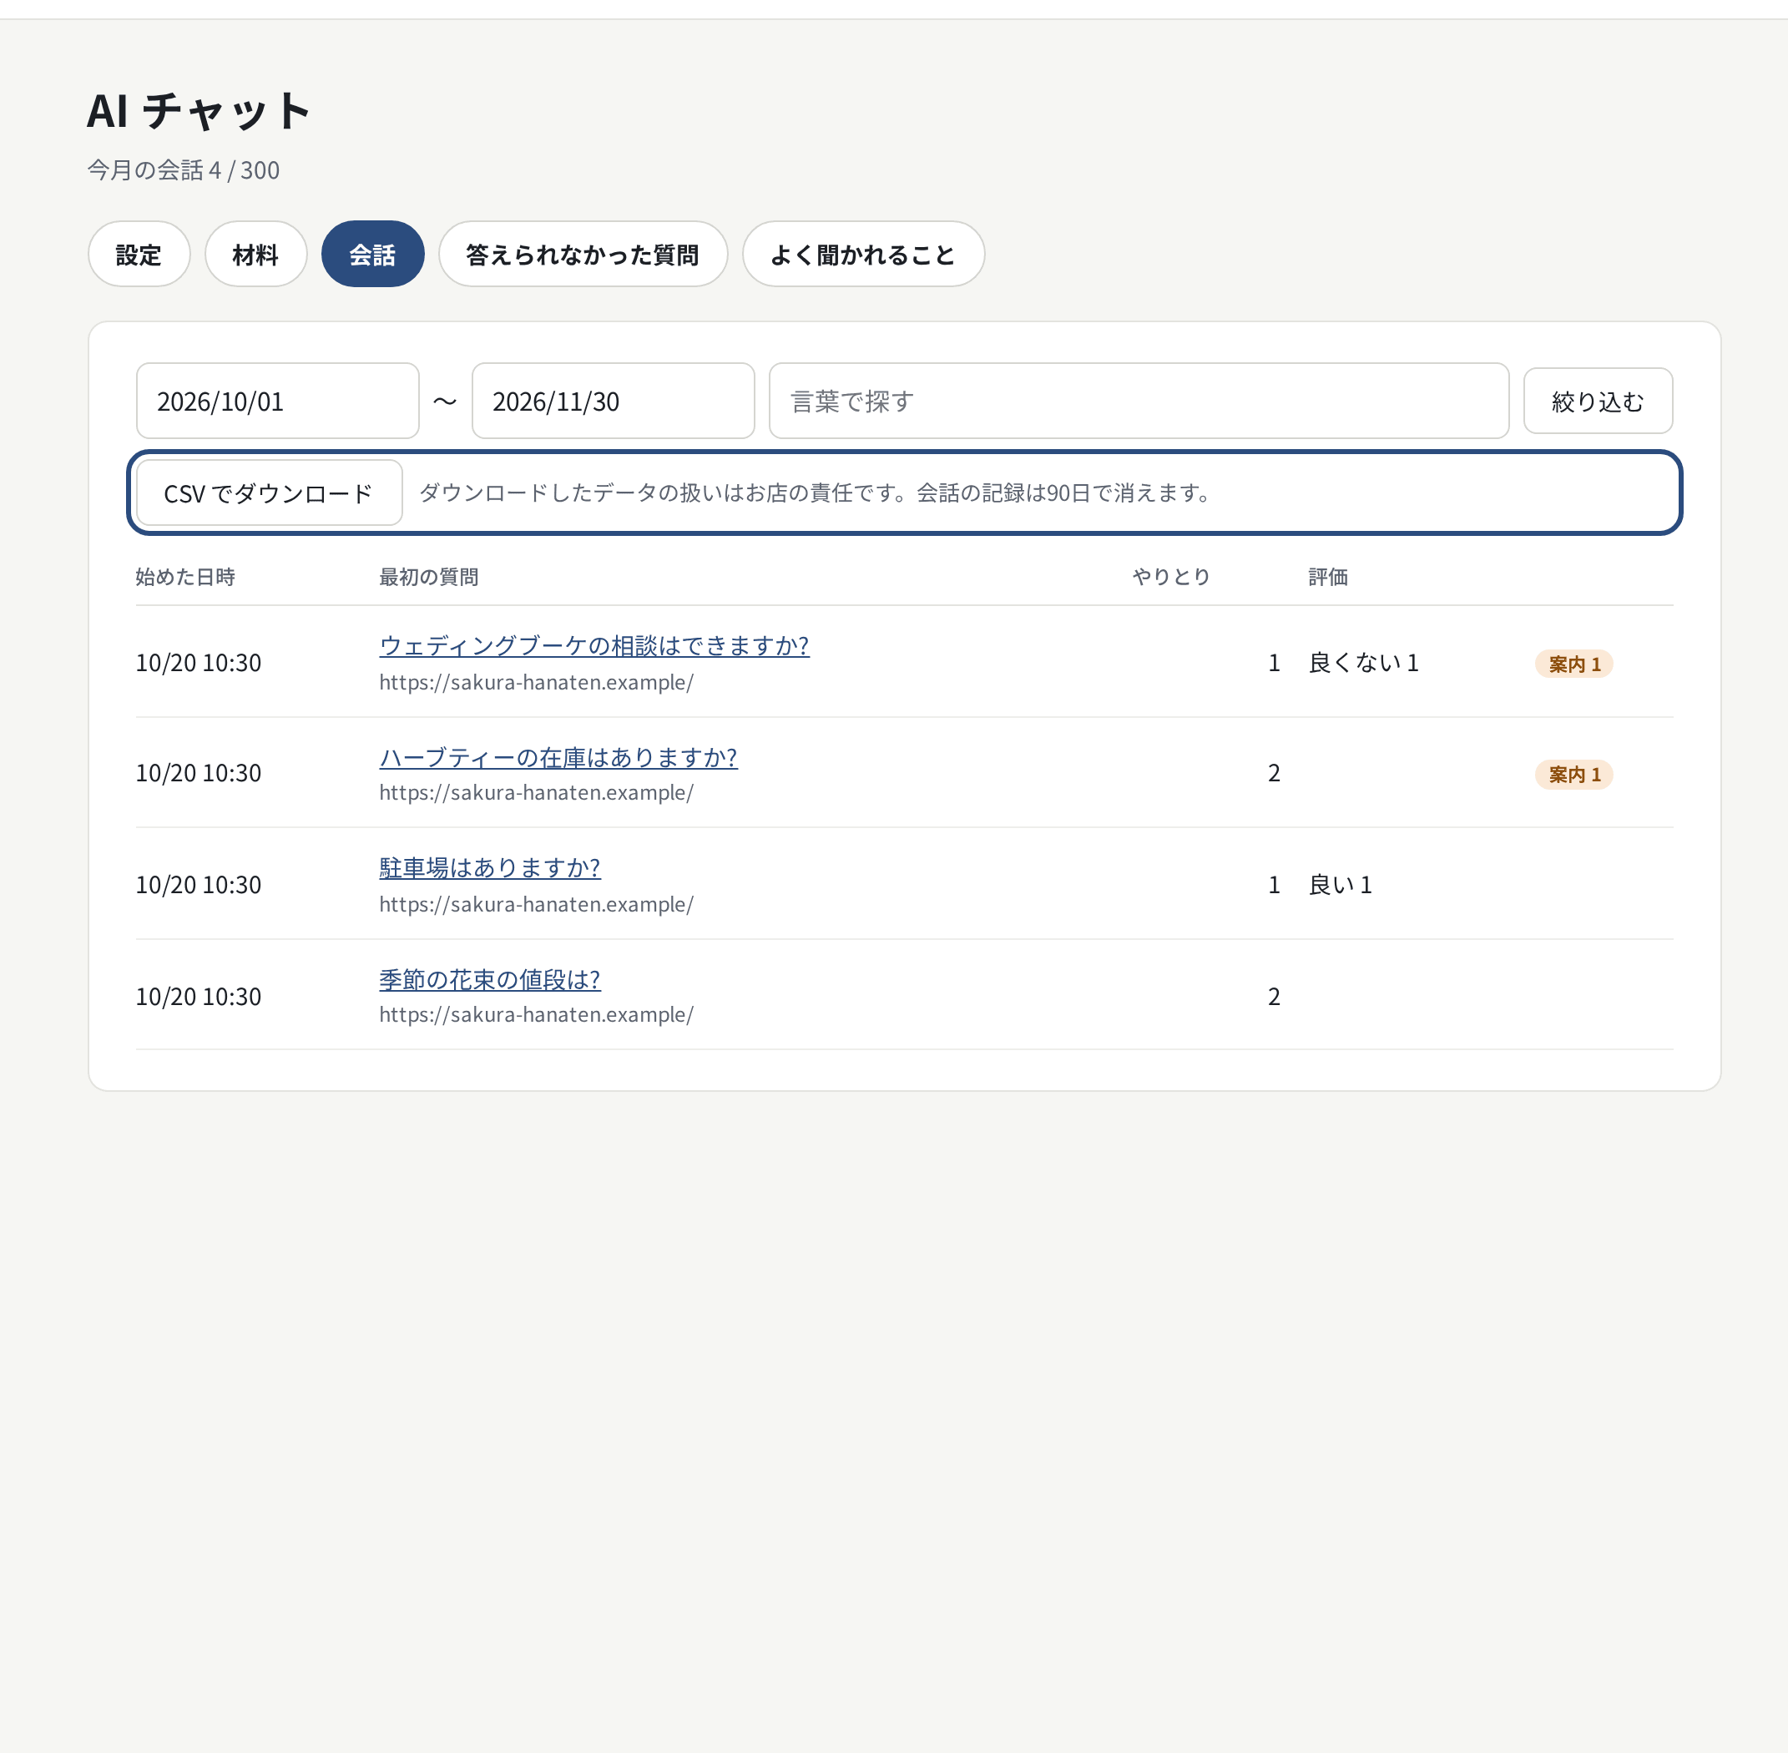Click the URL under 季節の花束の値段は?

pos(537,1014)
